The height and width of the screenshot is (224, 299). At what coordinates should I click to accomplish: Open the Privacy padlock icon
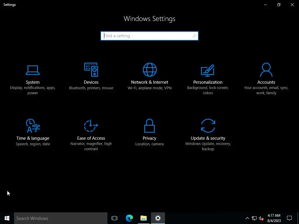tap(149, 126)
